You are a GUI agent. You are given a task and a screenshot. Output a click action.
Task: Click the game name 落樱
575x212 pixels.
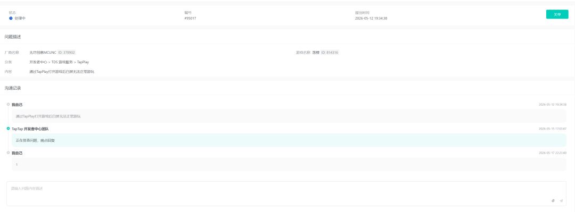(x=316, y=53)
